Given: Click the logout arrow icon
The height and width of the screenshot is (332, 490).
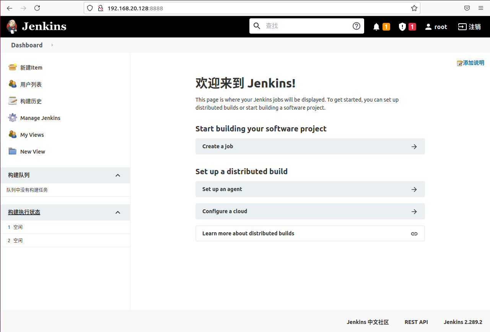Looking at the screenshot, I should [x=462, y=27].
